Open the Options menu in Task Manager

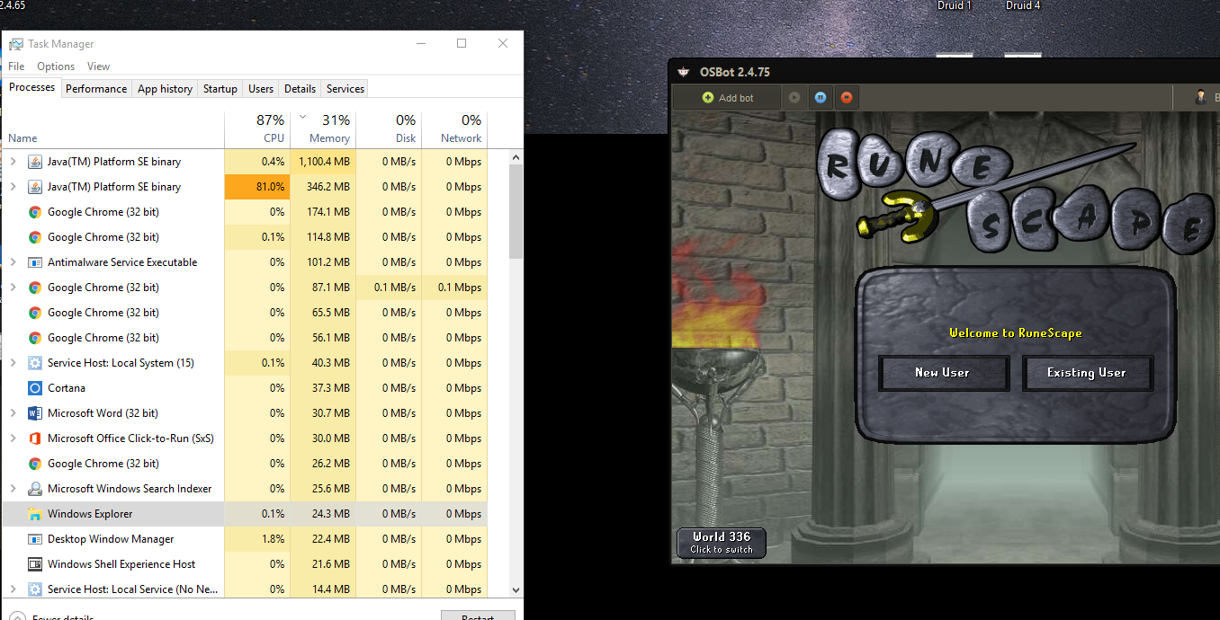(x=56, y=66)
